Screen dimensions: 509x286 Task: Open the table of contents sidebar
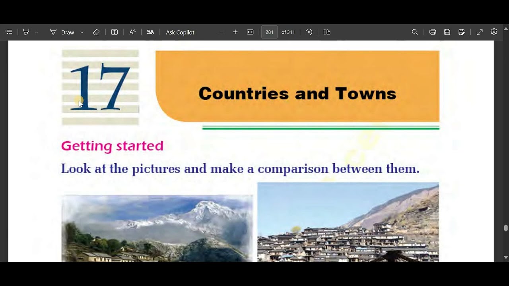pos(9,32)
